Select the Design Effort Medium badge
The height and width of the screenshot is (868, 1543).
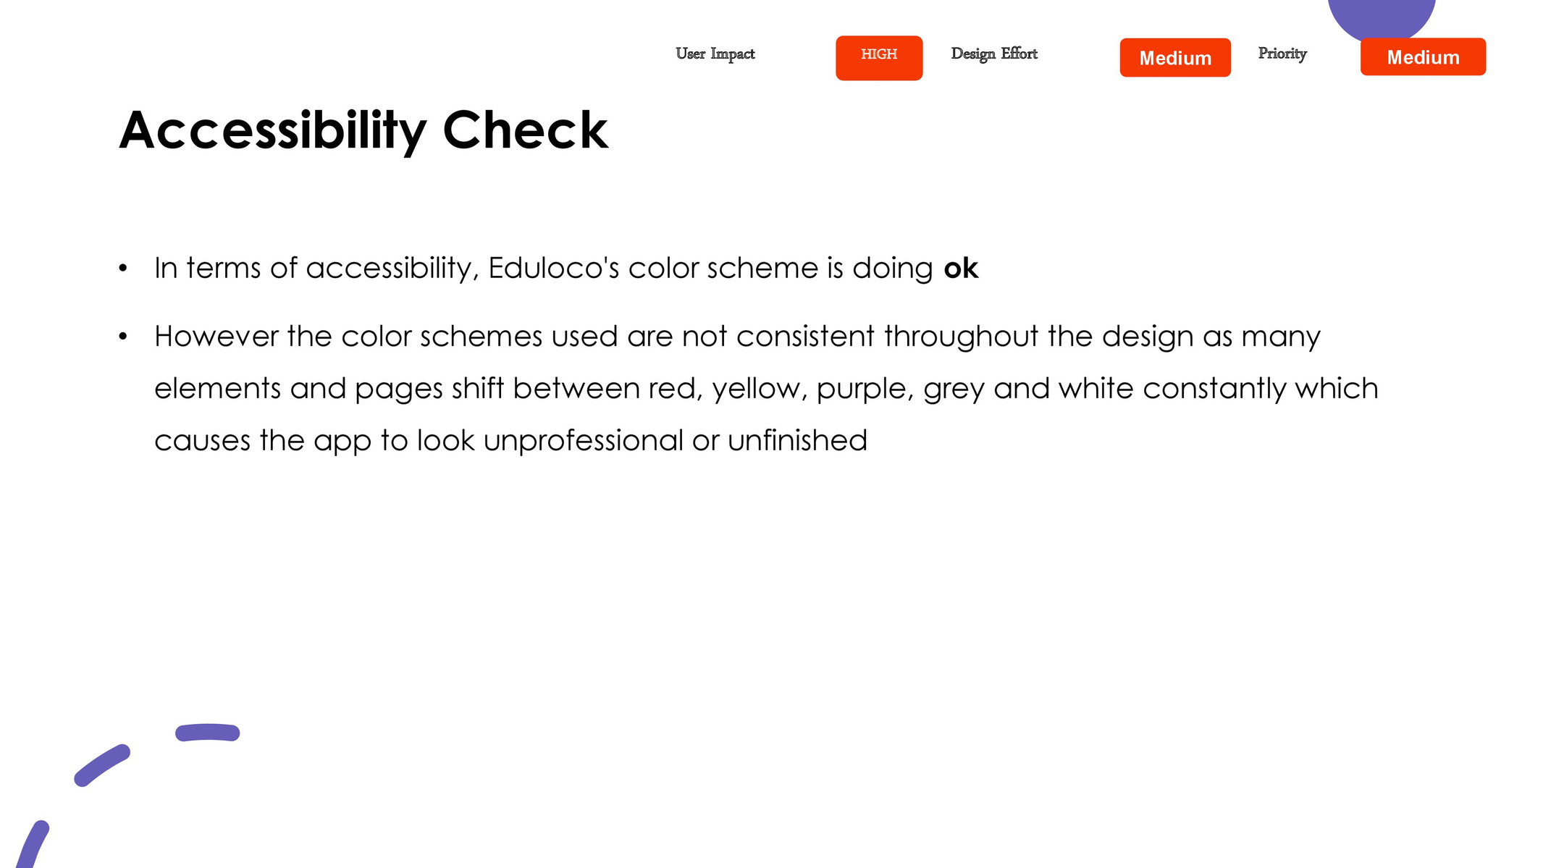point(1175,58)
